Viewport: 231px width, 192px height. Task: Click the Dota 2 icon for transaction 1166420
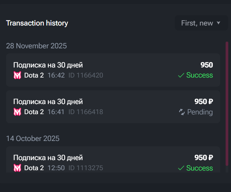tap(17, 76)
